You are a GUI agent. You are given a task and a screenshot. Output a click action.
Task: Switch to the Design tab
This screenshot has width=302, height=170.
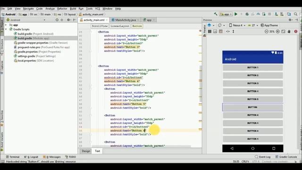point(86,151)
